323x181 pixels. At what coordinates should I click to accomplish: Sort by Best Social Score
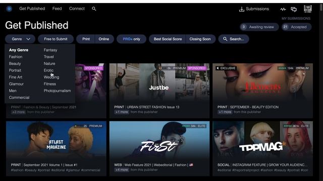168,39
